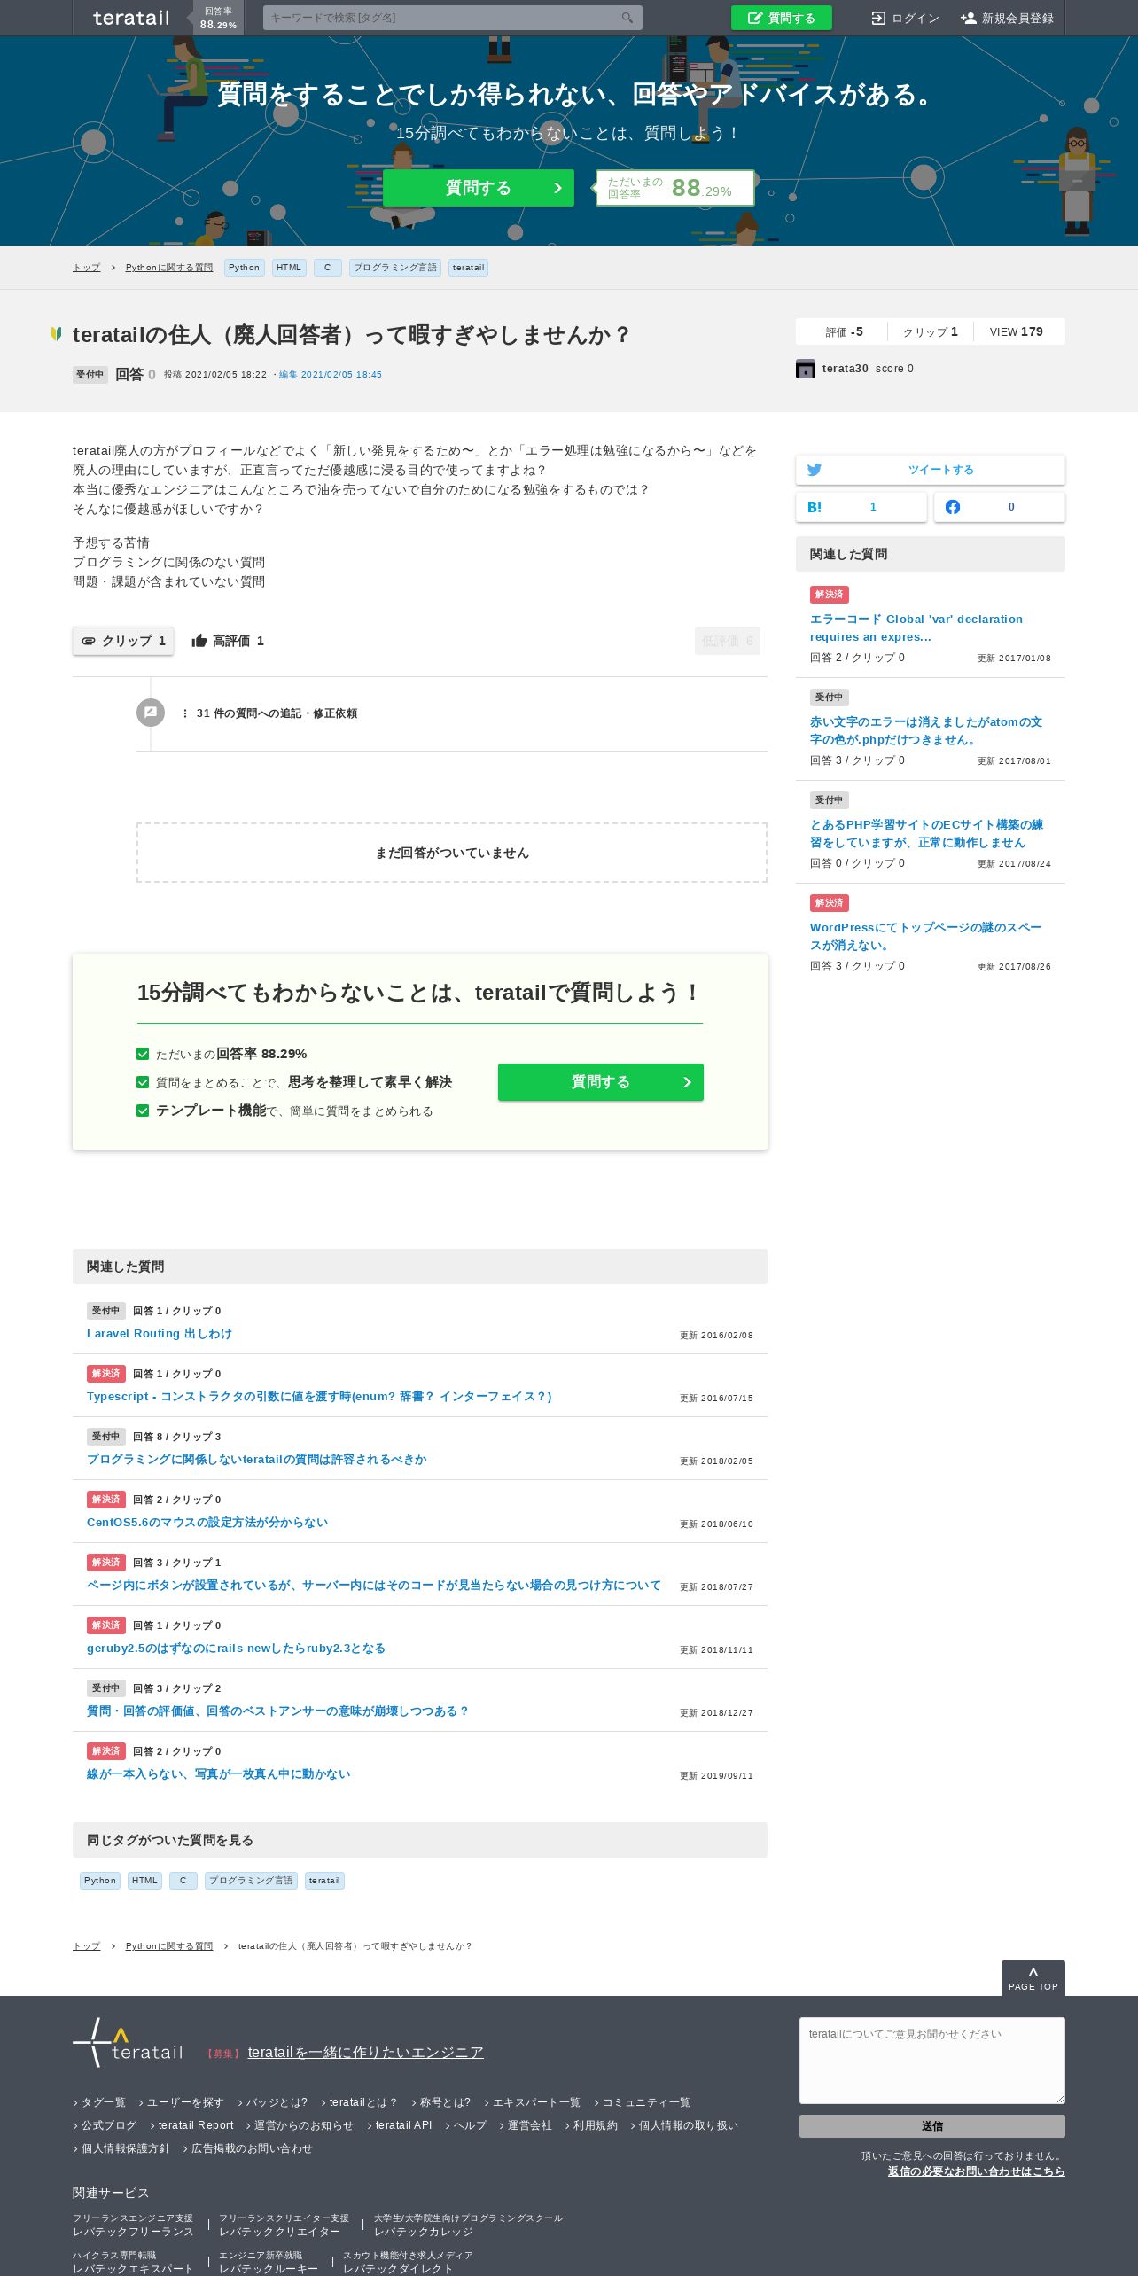Click the three-dot icon before 31 件の質問への追記
The height and width of the screenshot is (2276, 1138).
tap(184, 713)
